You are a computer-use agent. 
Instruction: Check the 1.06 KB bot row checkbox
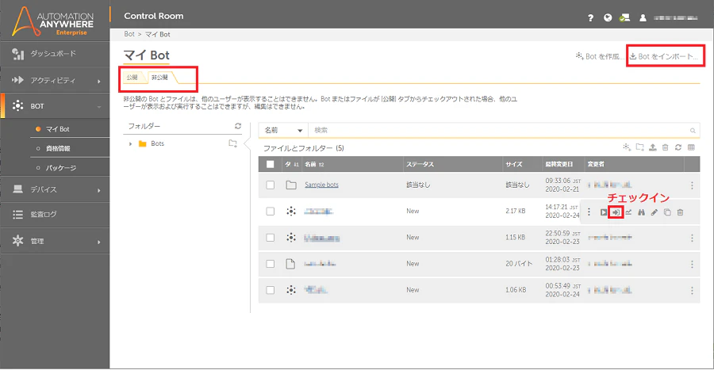270,290
